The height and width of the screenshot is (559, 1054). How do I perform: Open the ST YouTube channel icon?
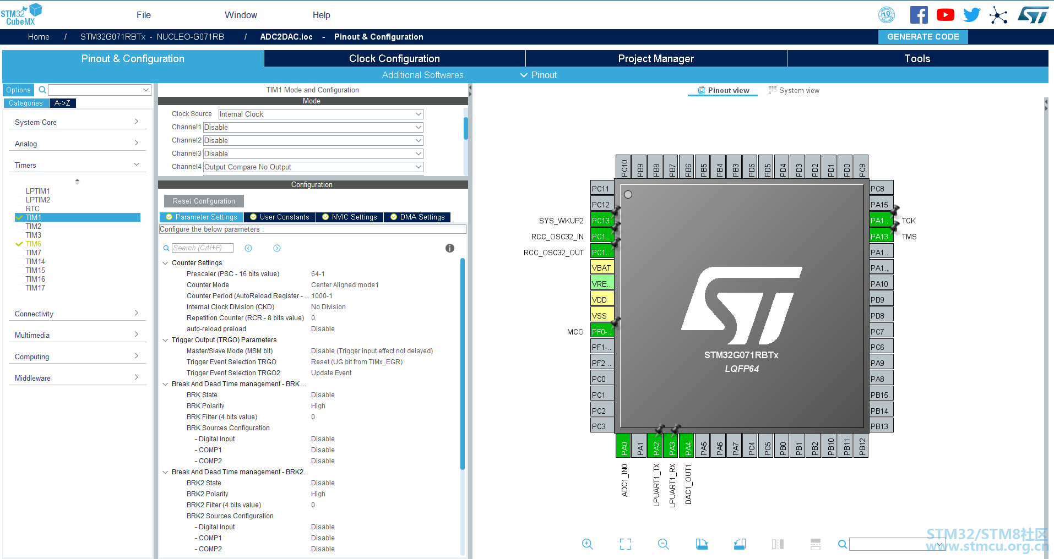pos(945,15)
